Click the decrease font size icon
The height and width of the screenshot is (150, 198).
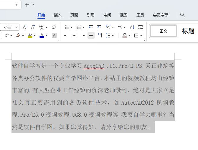pos(33,27)
